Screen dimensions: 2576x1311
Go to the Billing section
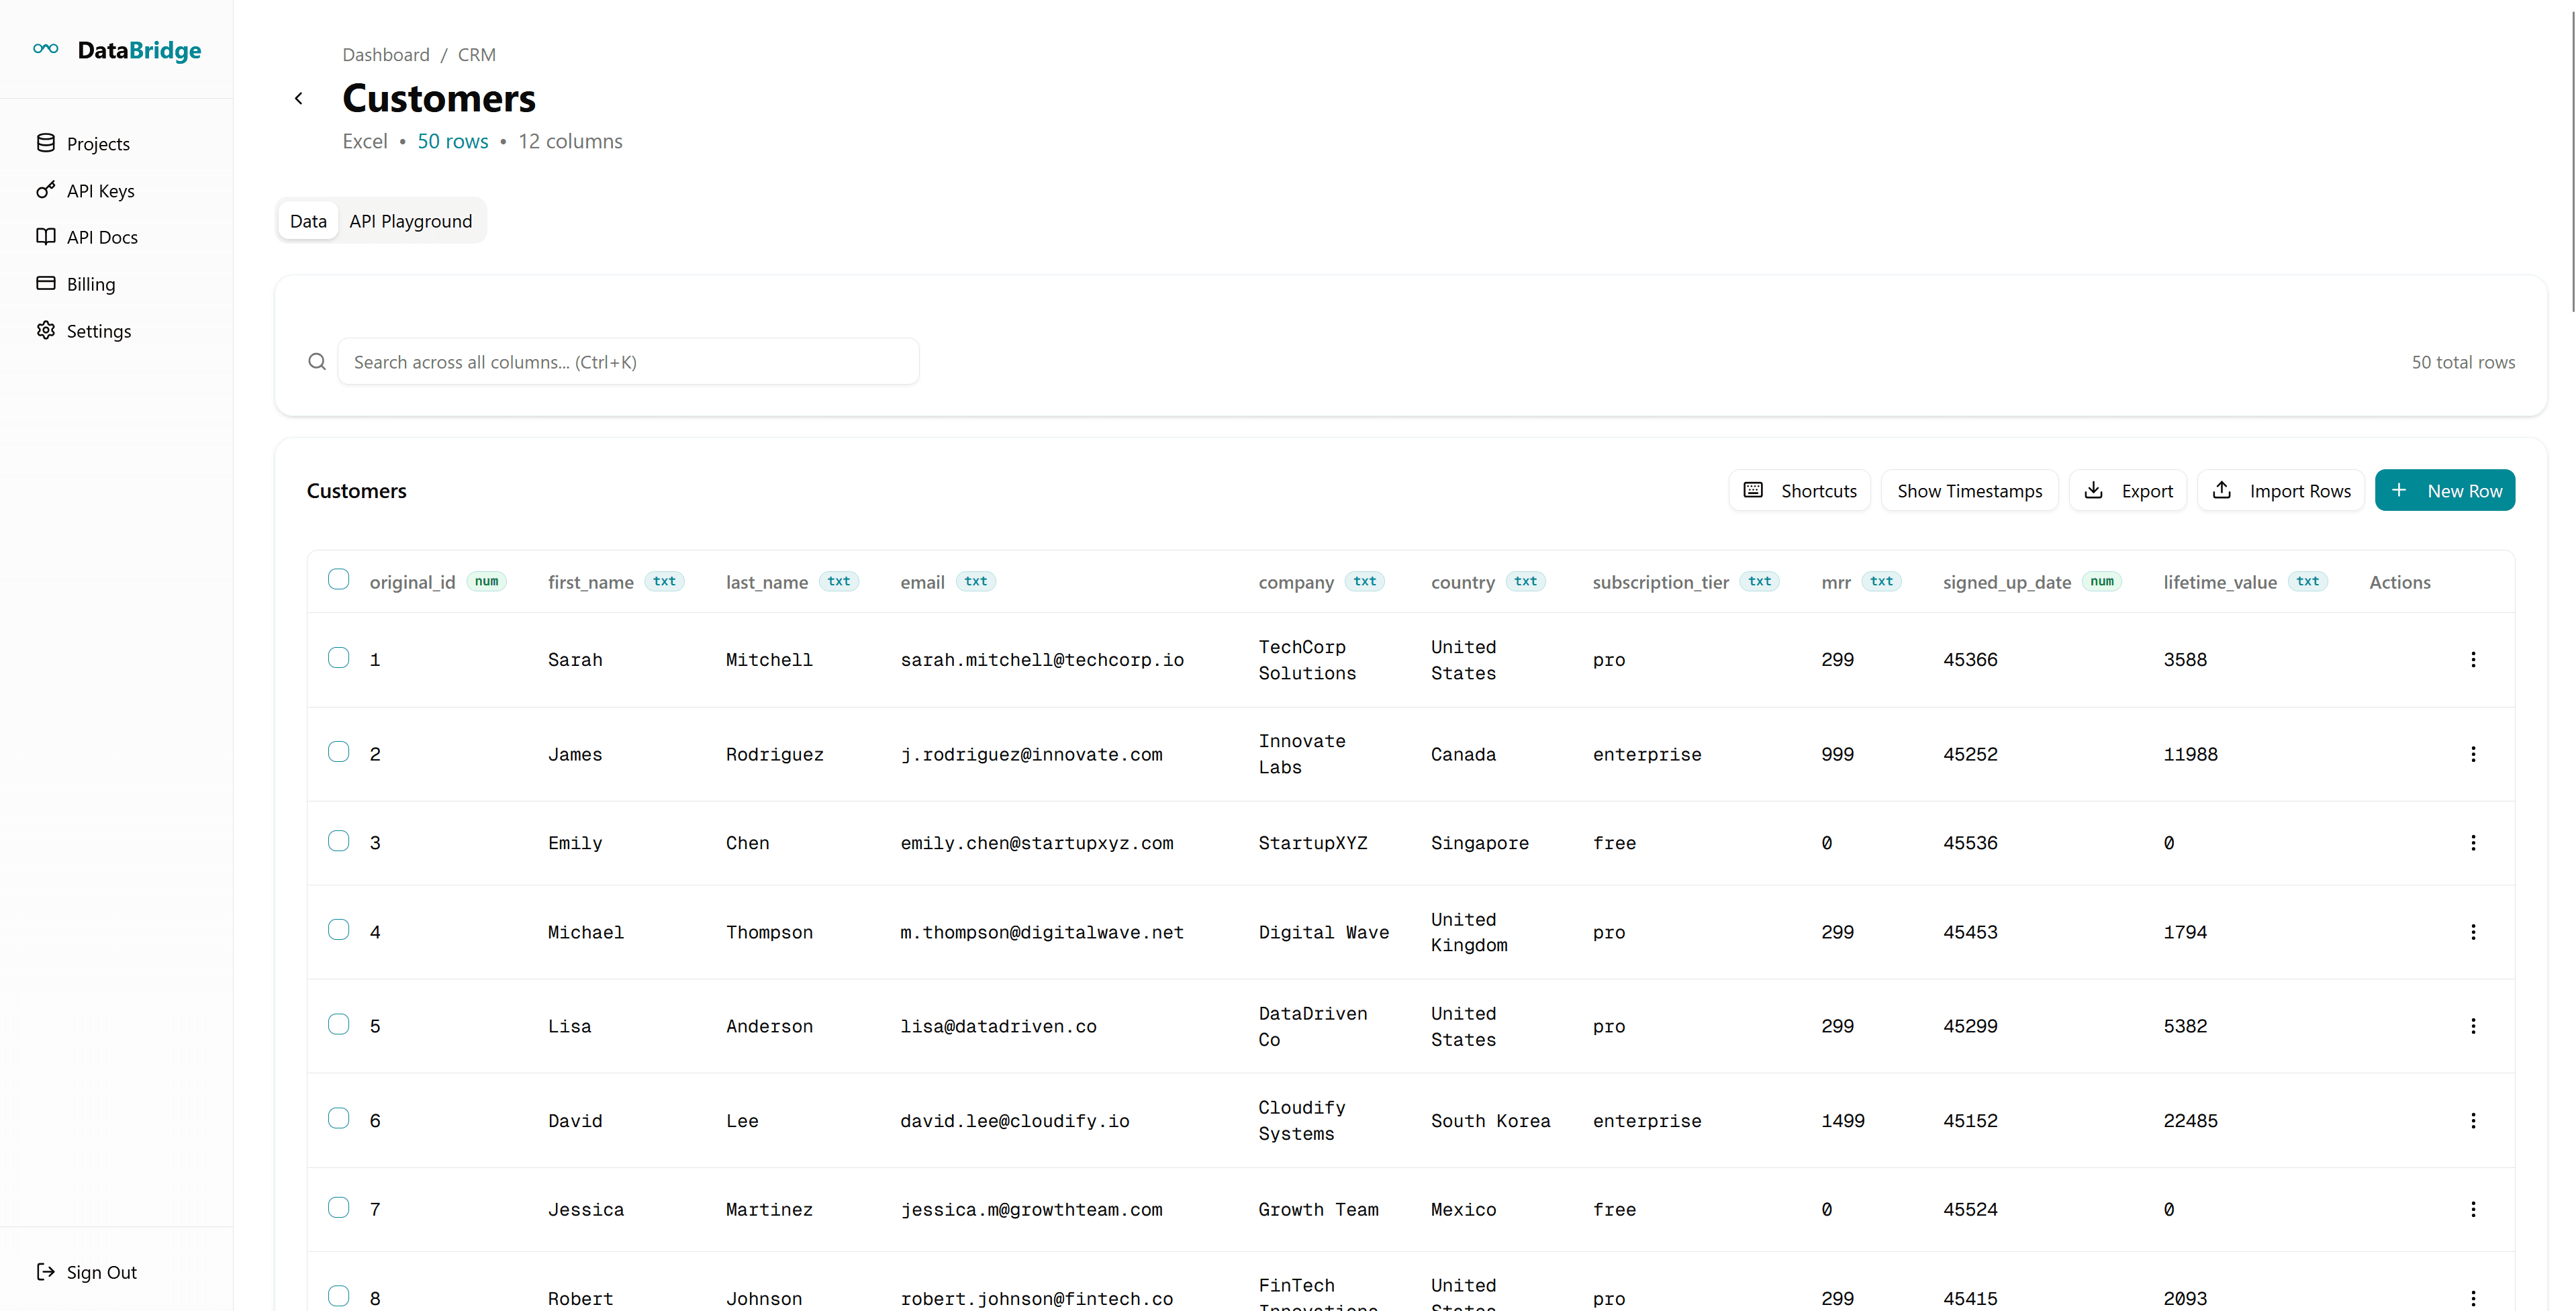click(x=91, y=284)
